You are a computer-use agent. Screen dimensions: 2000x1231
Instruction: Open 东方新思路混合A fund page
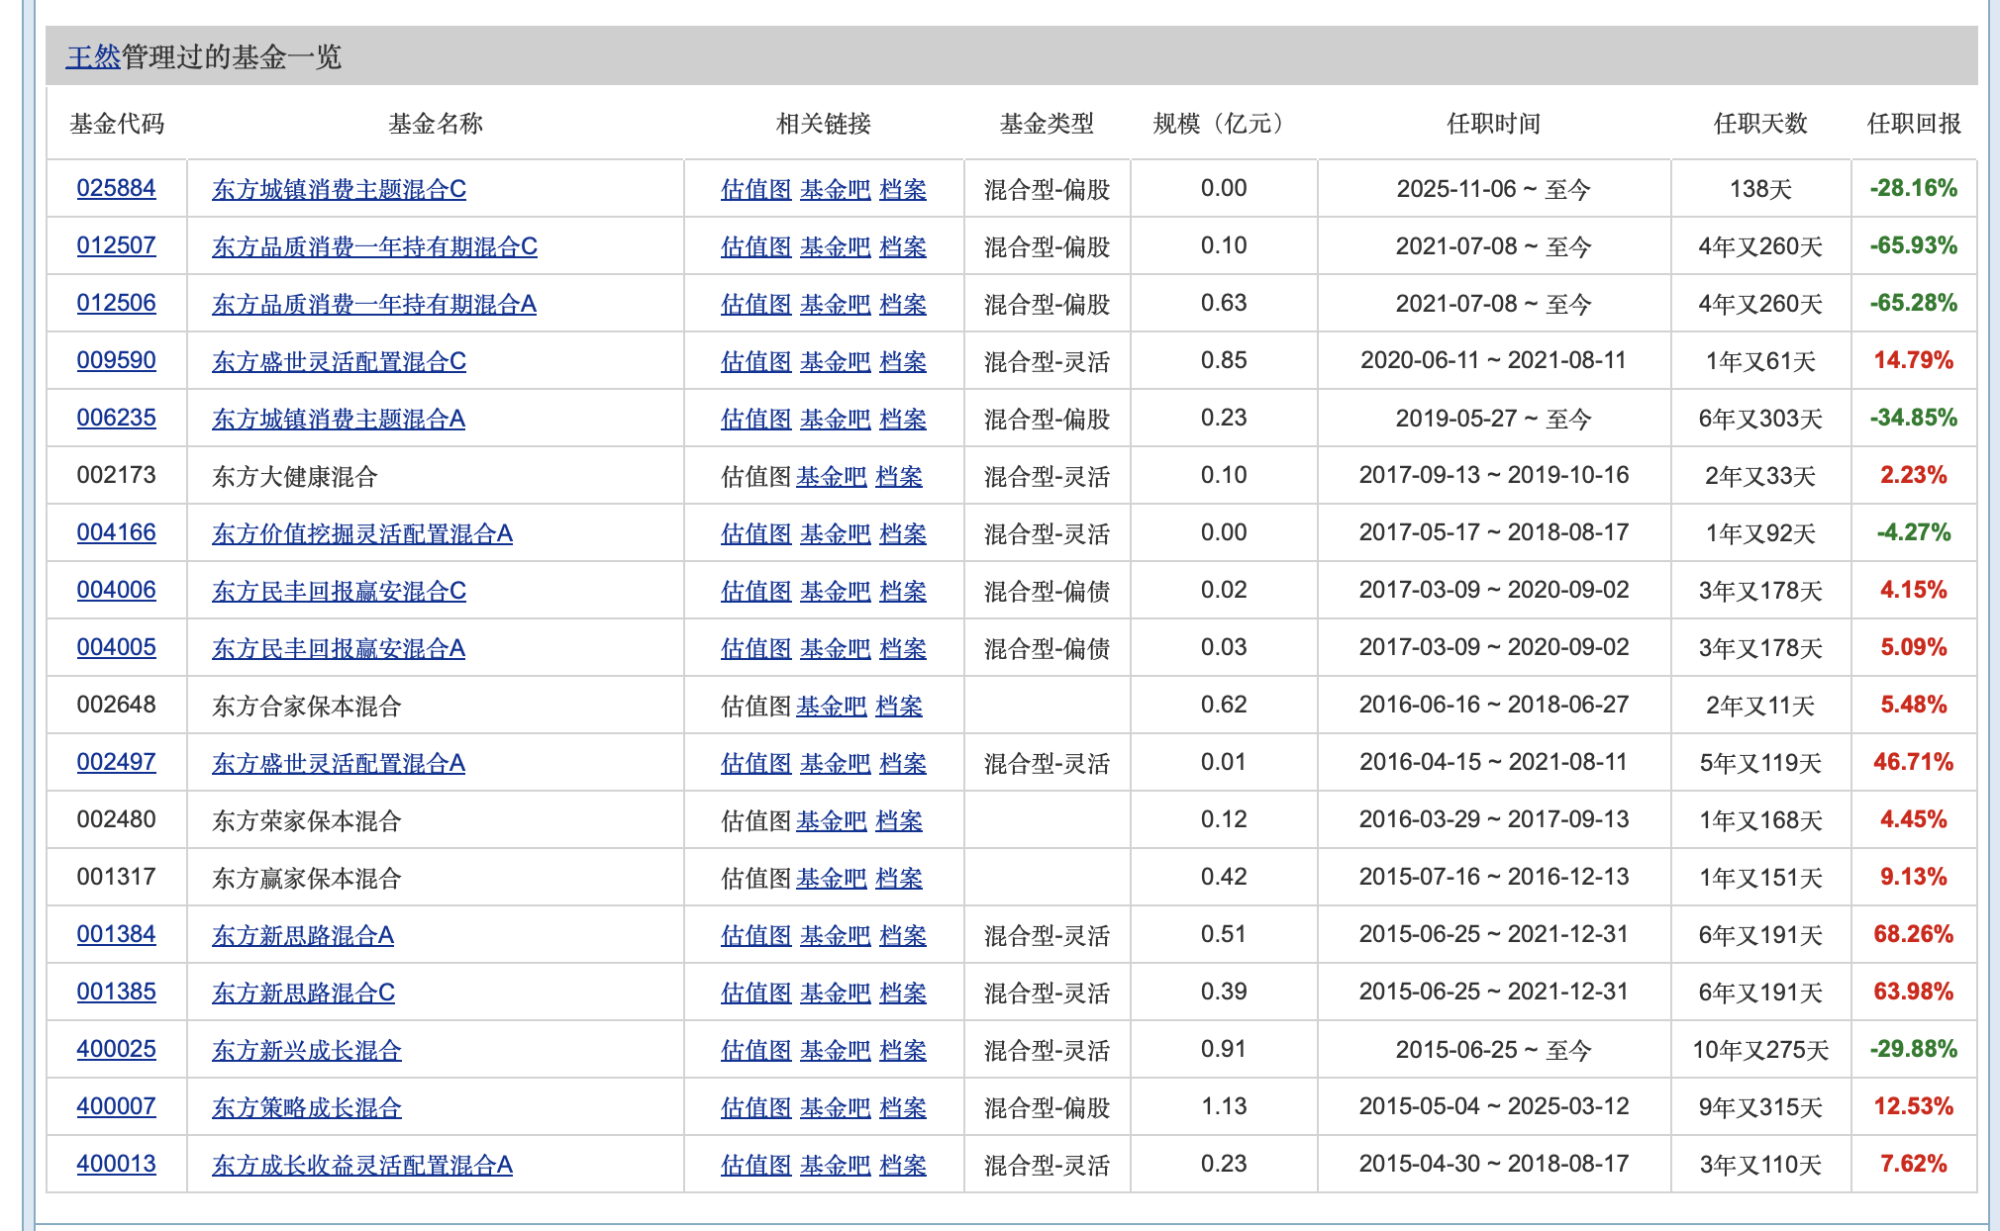tap(302, 935)
